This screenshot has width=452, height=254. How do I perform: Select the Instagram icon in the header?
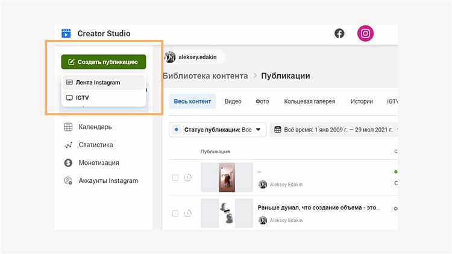pos(365,33)
